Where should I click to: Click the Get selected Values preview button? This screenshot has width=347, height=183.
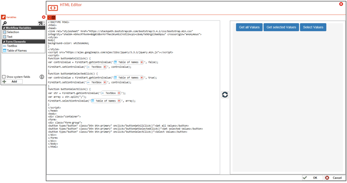(281, 27)
